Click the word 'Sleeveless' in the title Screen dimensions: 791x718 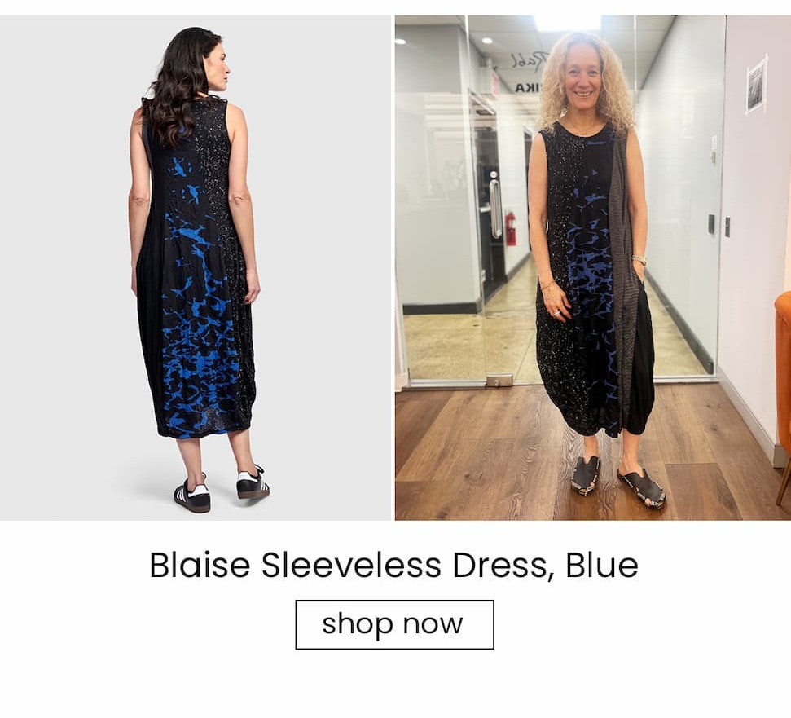(x=351, y=565)
